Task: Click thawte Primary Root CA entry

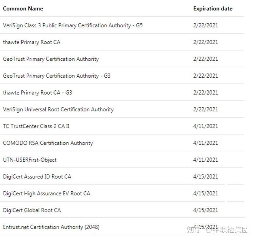Action: tap(31, 42)
